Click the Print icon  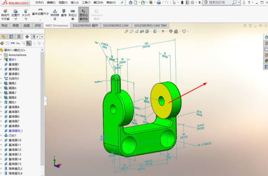point(159,2)
